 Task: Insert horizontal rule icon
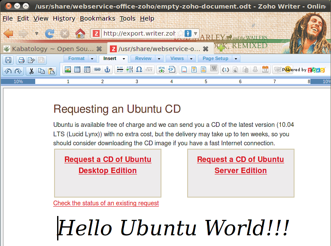120,69
